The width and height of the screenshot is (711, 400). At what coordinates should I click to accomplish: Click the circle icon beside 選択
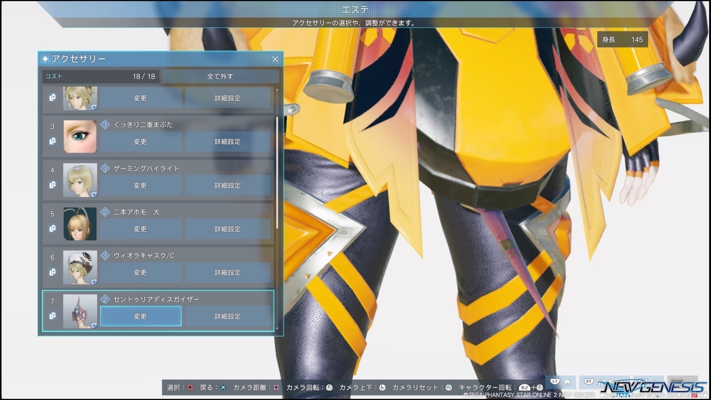click(190, 387)
